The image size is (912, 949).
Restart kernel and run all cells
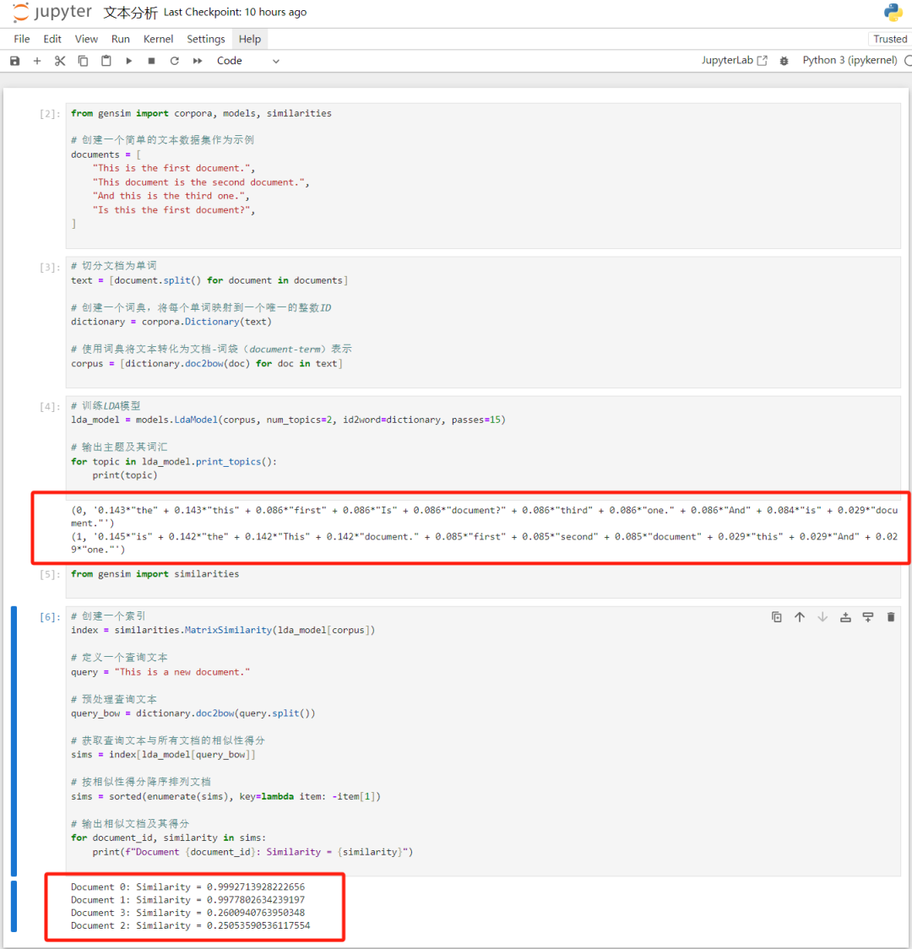tap(198, 61)
